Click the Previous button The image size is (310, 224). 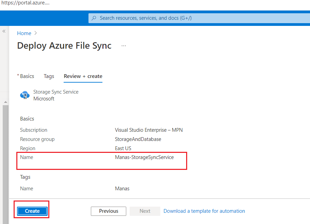109,211
